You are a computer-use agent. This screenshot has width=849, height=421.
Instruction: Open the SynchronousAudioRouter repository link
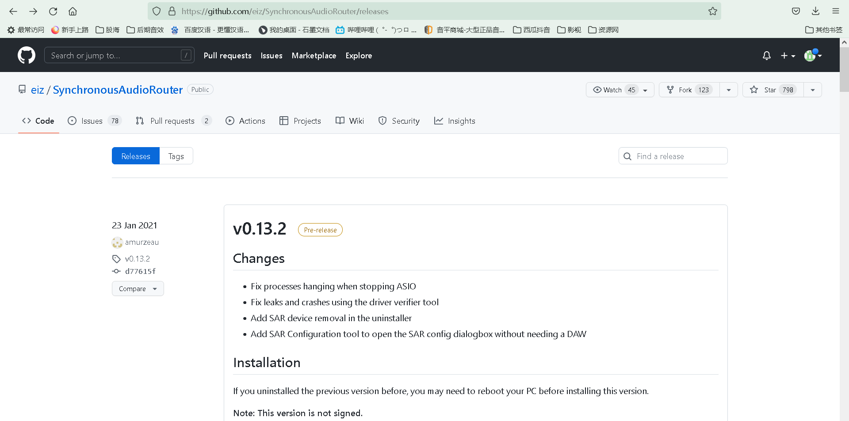(118, 90)
